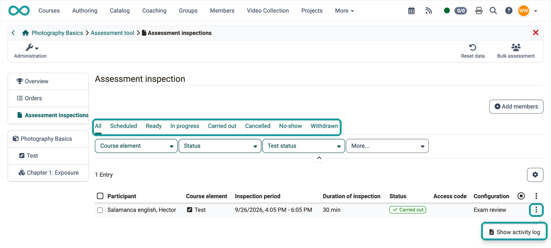551x248 pixels.
Task: Open the 0/0 messages counter badge
Action: click(460, 11)
